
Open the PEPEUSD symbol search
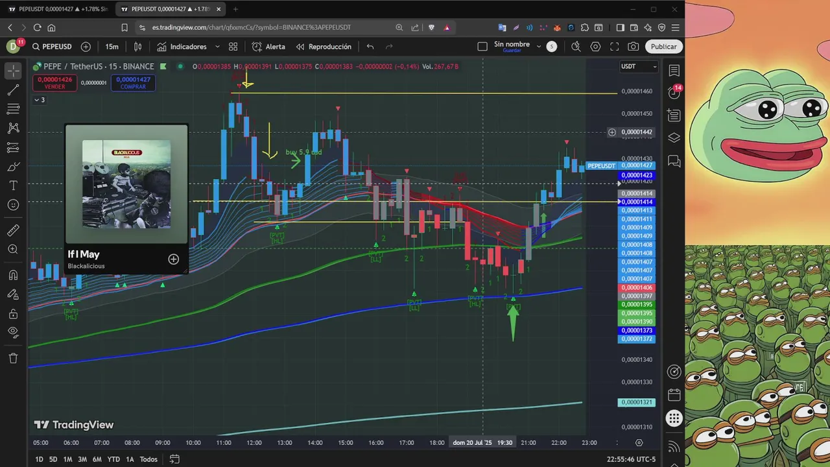coord(52,47)
